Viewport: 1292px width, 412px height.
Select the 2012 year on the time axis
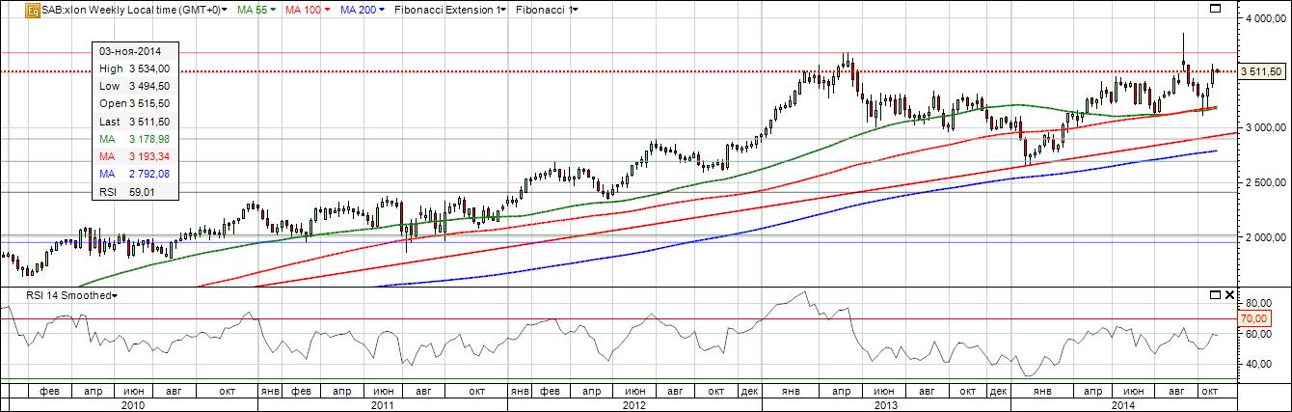point(633,405)
